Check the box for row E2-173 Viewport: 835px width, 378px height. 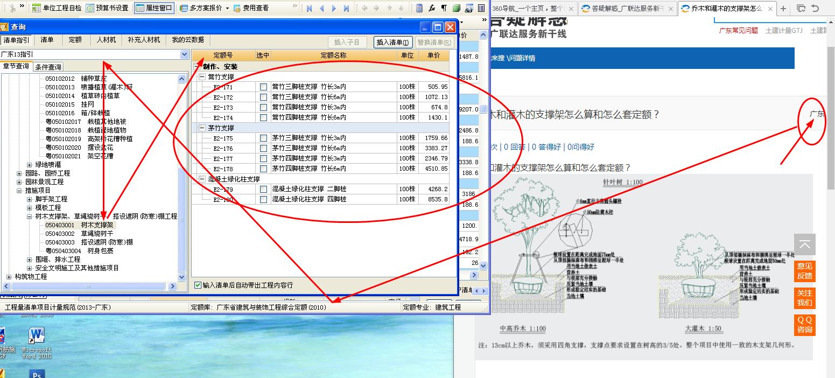tap(263, 107)
